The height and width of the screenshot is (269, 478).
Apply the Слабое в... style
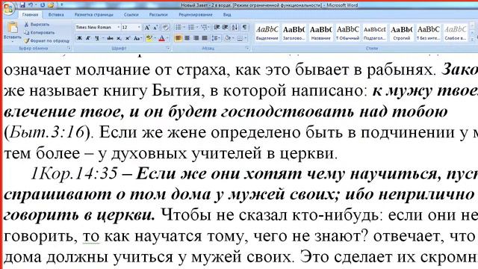coord(455,33)
